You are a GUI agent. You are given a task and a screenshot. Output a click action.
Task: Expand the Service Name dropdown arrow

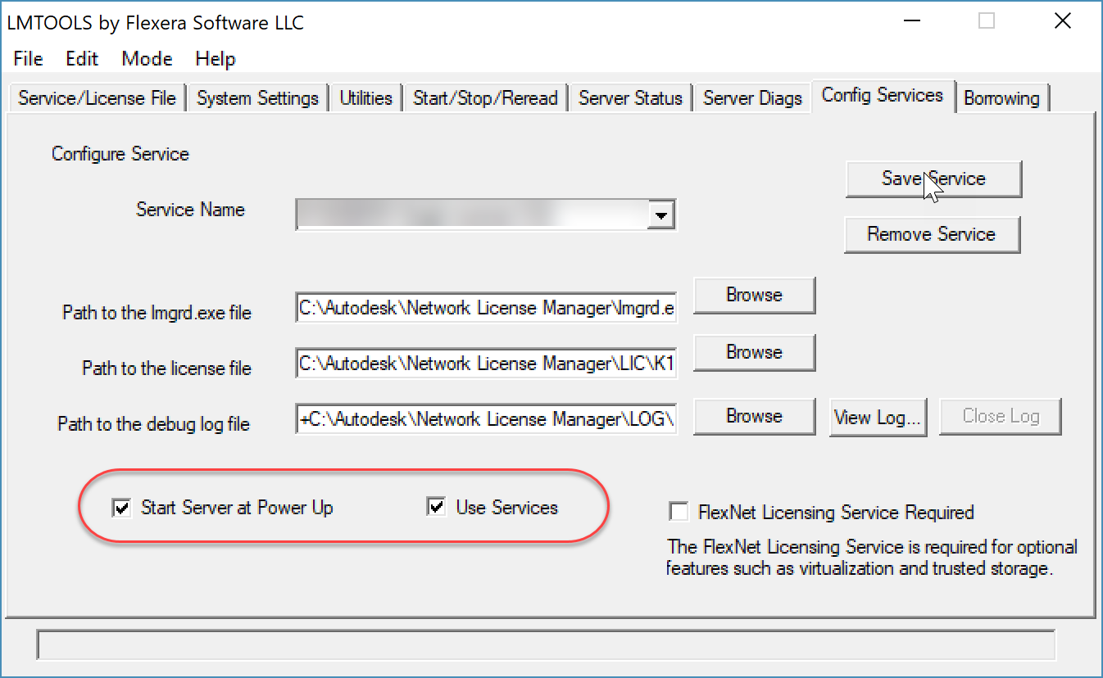(x=660, y=216)
